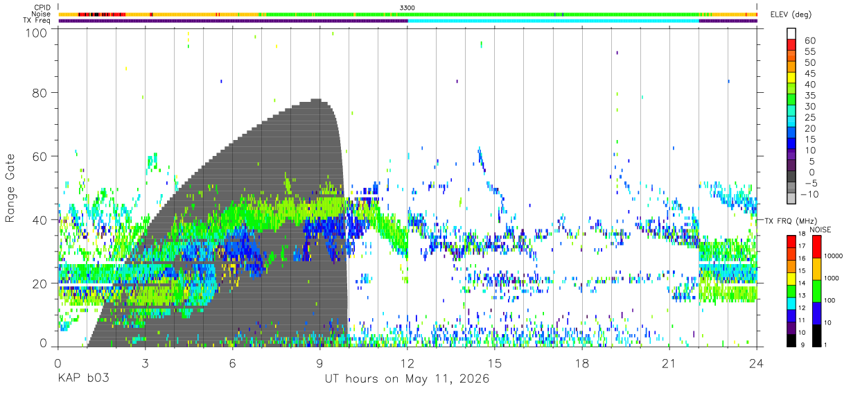851x393 pixels.
Task: Click the cyan segment of TX FRQ bar
Action: click(x=791, y=303)
